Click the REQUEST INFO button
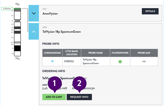The width and height of the screenshot is (164, 106). (x=79, y=97)
